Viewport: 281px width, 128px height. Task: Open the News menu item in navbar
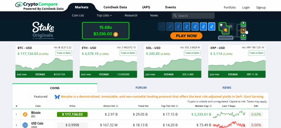point(154,15)
